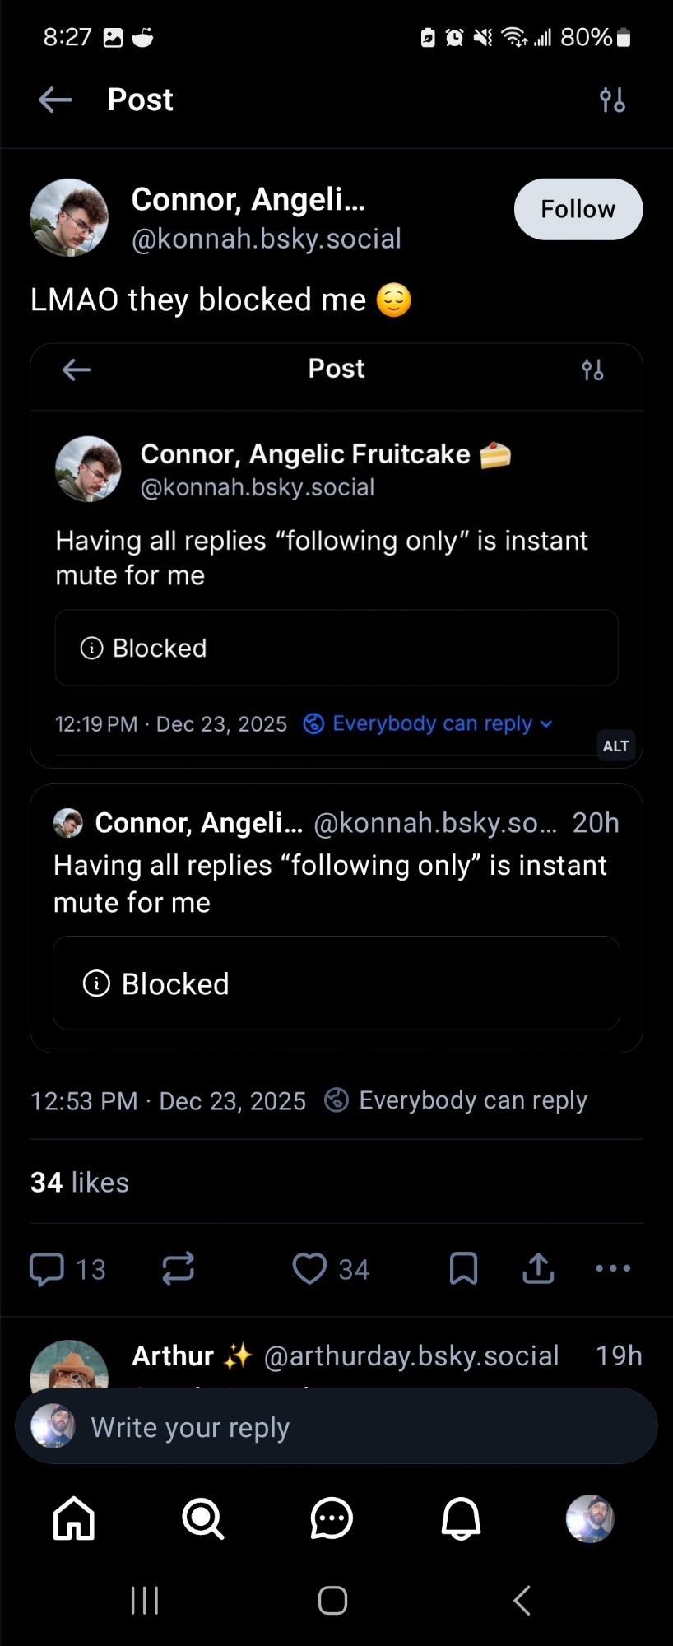The image size is (673, 1646).
Task: Repost this post using repost icon
Action: tap(178, 1268)
